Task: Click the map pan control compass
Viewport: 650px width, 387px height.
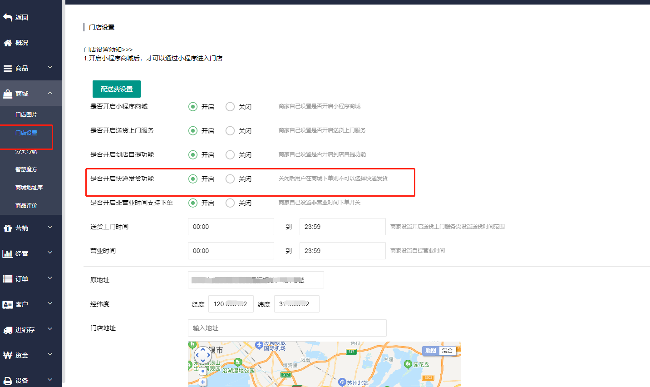Action: pos(202,355)
